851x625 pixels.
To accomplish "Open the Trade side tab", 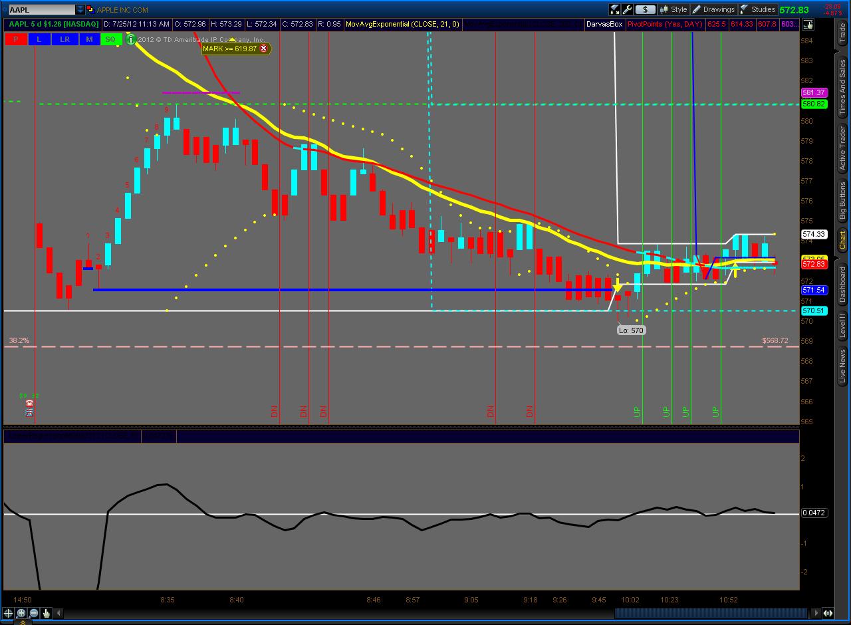I will (x=842, y=33).
